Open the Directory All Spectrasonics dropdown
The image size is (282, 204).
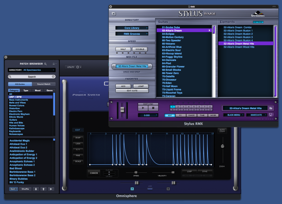(32, 70)
